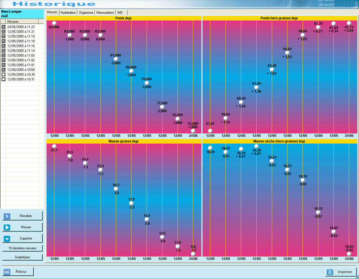This screenshot has height=279, width=359.
Task: Check the 12/05/2005 à 10:31 measurement
Action: (x=4, y=79)
